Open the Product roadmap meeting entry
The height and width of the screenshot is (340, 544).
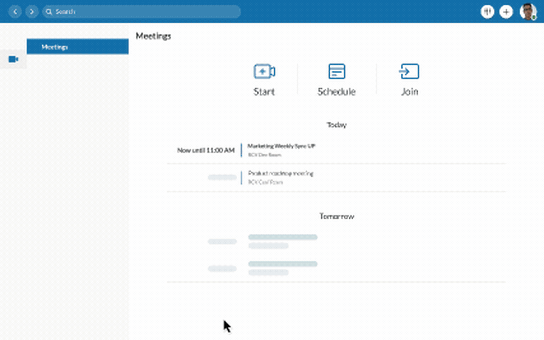tap(280, 174)
